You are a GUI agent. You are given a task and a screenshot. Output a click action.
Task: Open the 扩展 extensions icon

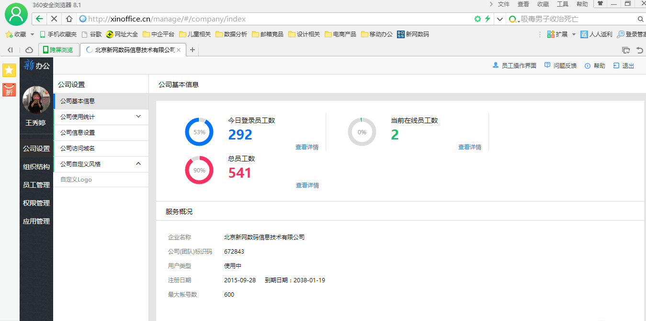[557, 34]
